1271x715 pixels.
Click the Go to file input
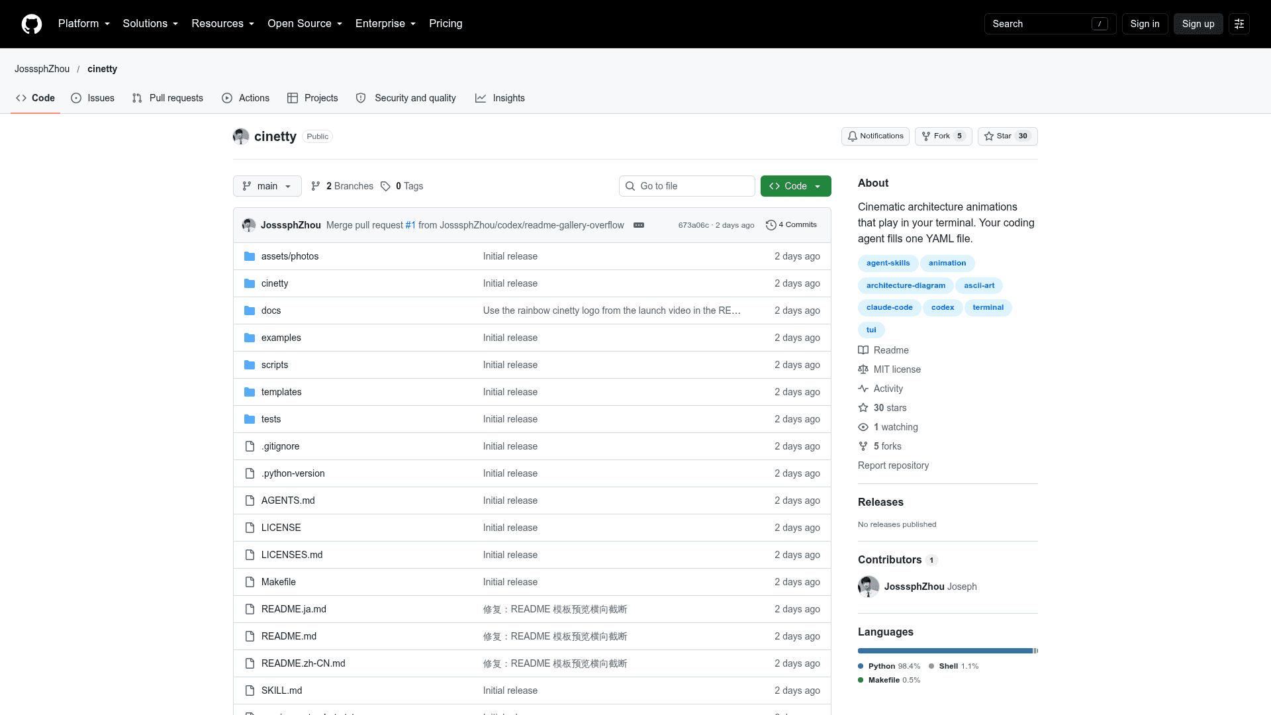point(687,186)
